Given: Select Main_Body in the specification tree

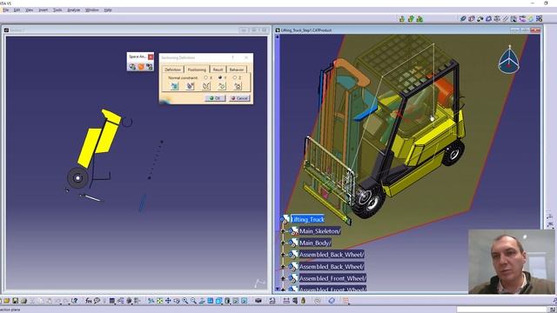Looking at the screenshot, I should pos(315,243).
